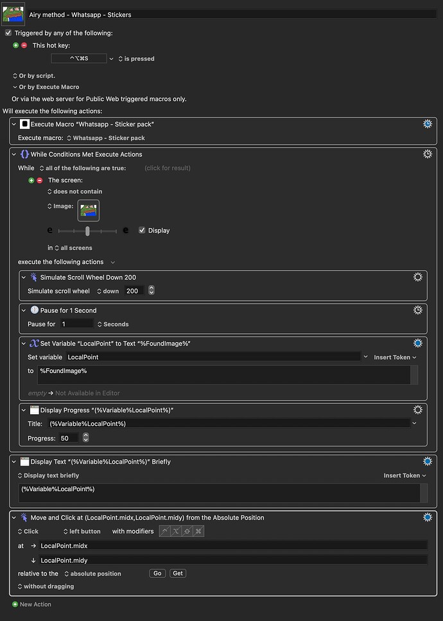The image size is (443, 621).
Task: Open gear menu for While Conditions action
Action: [x=428, y=154]
